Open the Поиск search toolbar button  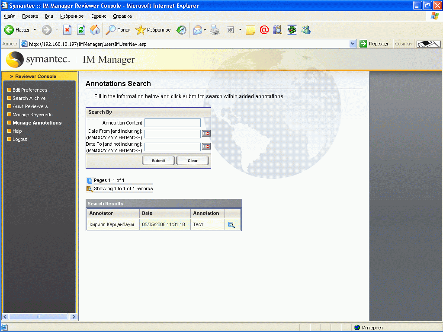tap(118, 30)
